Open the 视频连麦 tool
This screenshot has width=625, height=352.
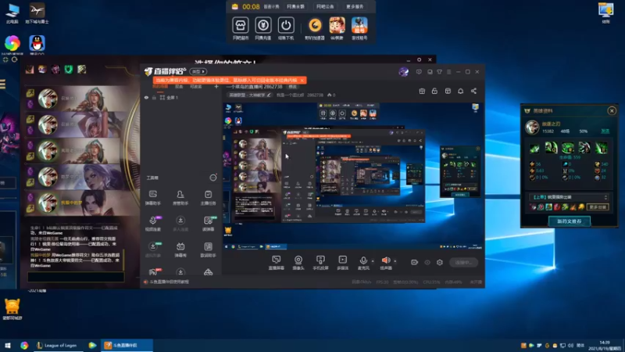[152, 224]
